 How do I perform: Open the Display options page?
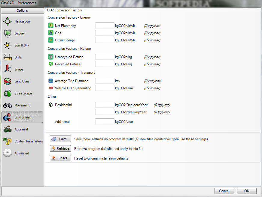(x=22, y=33)
